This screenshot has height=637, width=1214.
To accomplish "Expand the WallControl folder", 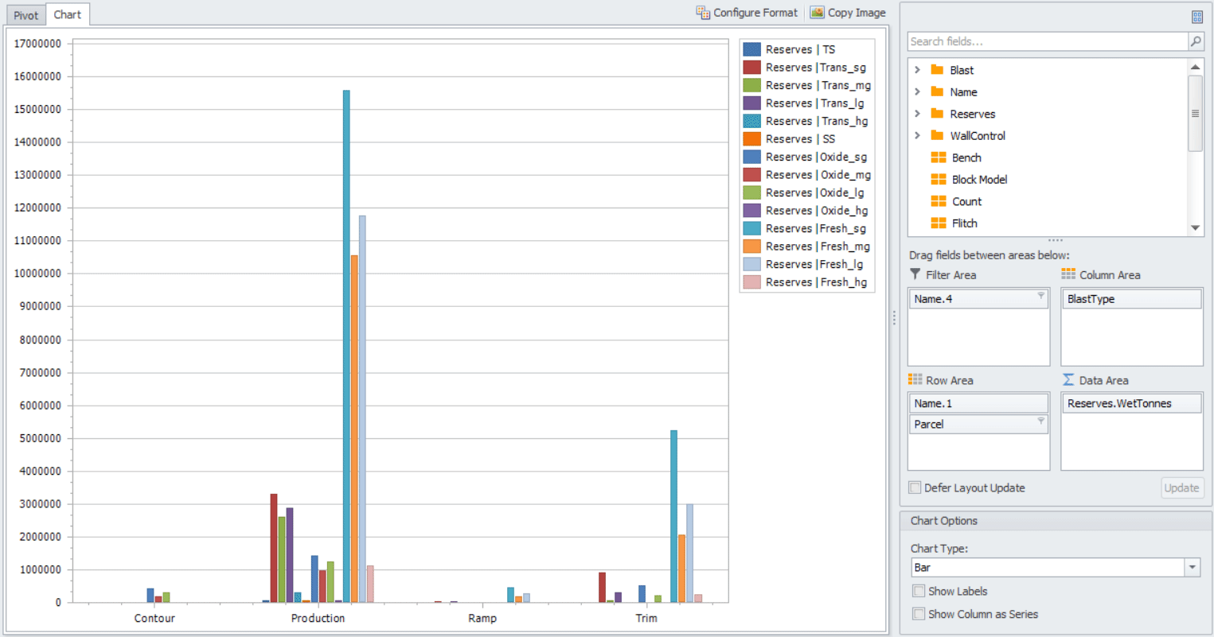I will (917, 136).
